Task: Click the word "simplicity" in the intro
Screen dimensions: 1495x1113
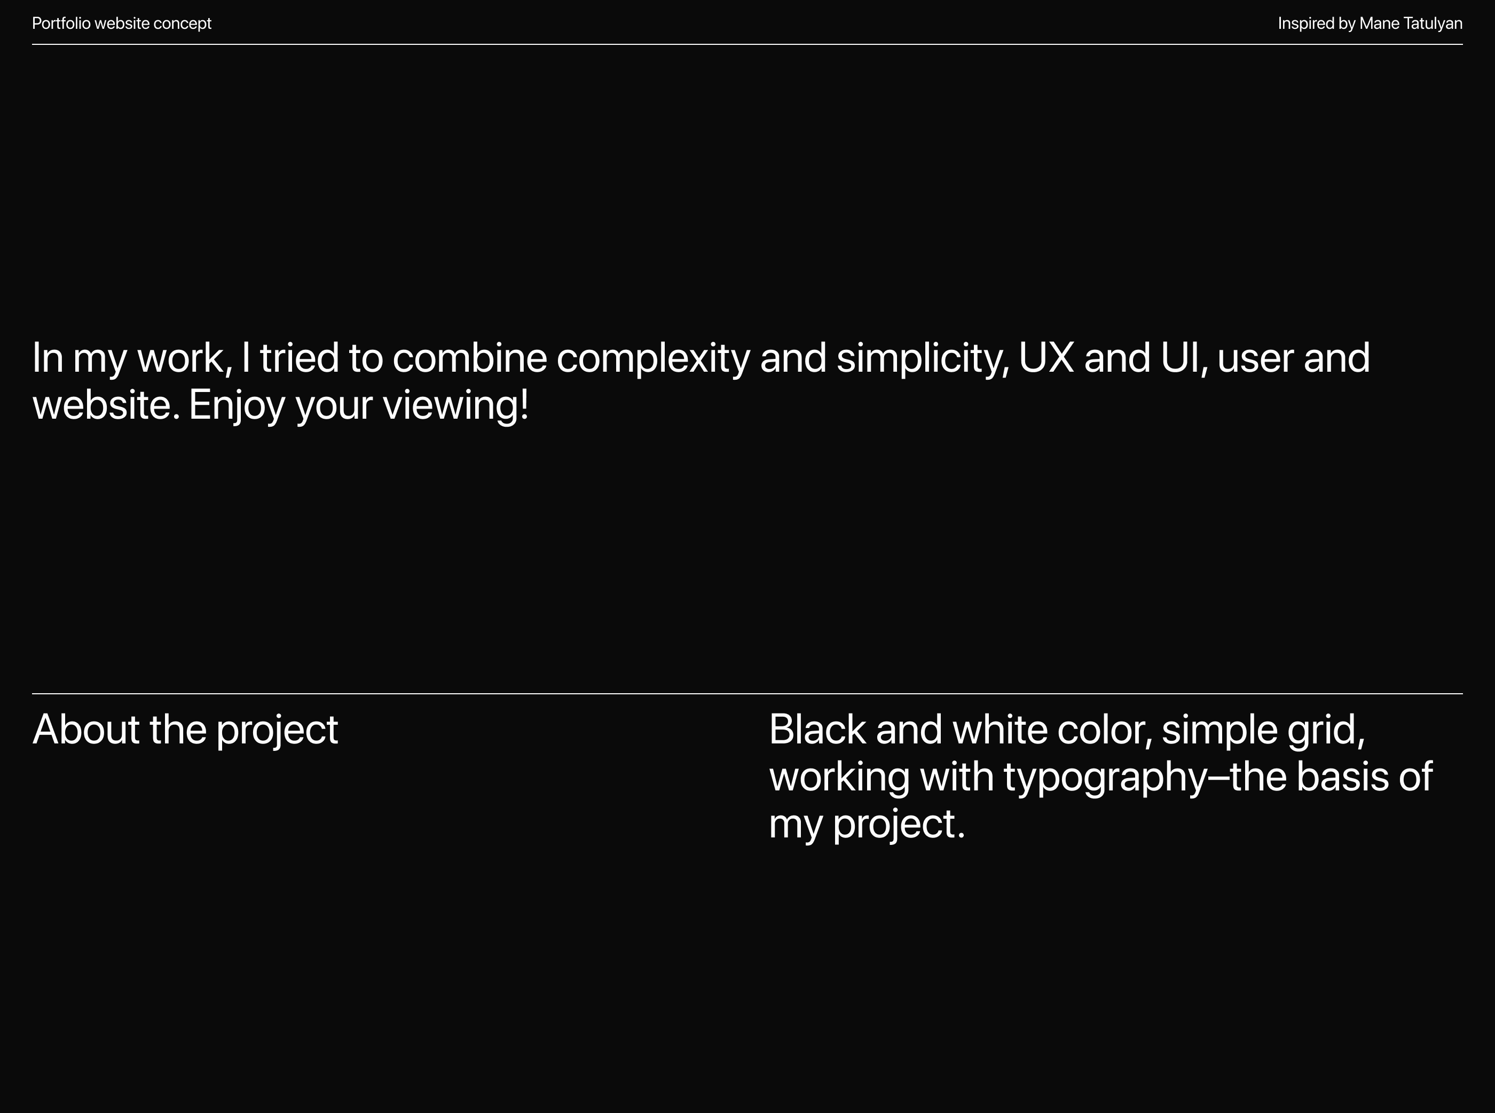Action: [x=922, y=358]
